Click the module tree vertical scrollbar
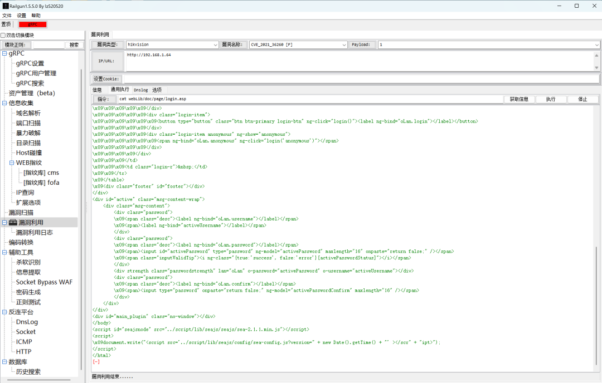Image resolution: width=602 pixels, height=383 pixels. pos(81,219)
